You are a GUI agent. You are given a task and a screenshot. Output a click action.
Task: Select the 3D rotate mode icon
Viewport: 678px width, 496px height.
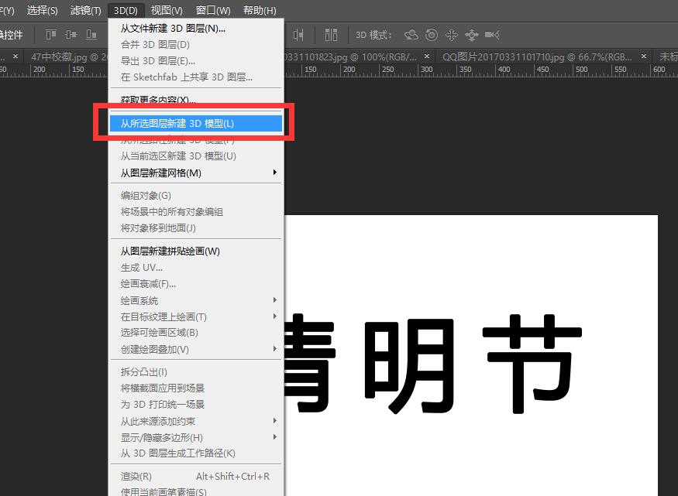411,35
